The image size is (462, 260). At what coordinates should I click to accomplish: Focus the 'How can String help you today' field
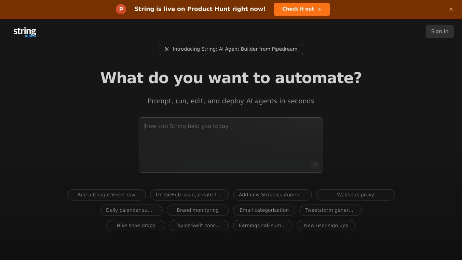(x=231, y=145)
